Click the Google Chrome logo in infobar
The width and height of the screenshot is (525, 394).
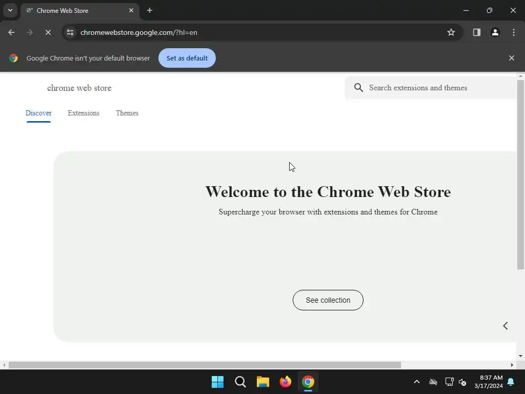click(13, 58)
